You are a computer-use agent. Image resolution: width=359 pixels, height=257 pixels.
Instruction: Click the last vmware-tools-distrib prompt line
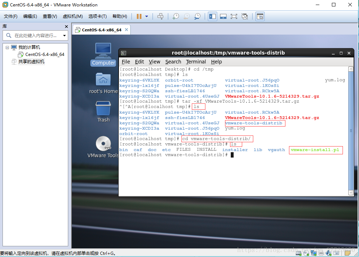click(x=174, y=155)
